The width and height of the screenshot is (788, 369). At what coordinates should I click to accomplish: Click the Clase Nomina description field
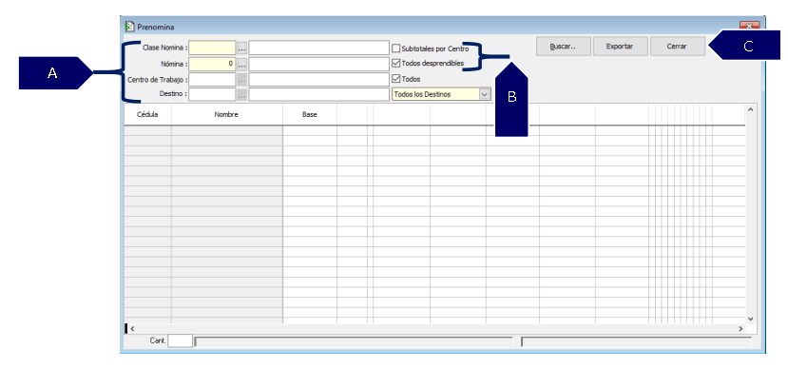[318, 48]
